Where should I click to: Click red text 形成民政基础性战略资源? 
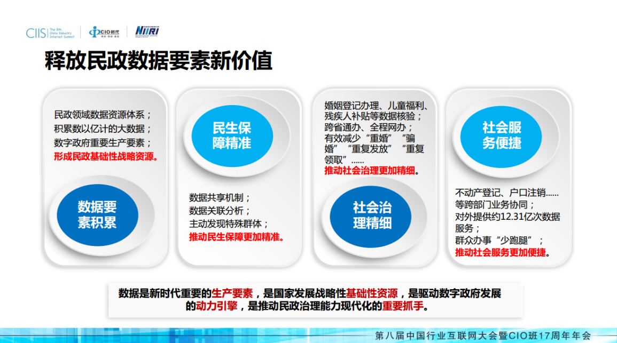[x=106, y=157]
